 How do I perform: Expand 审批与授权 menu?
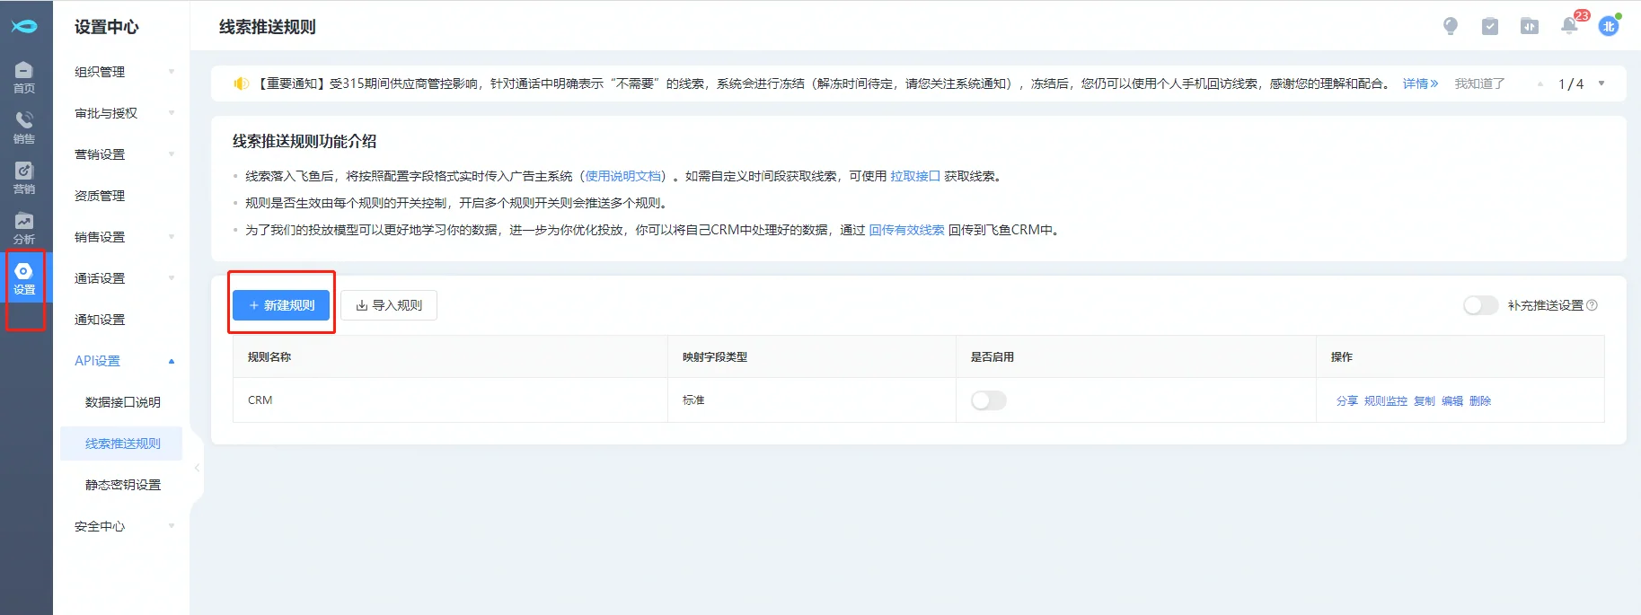point(125,113)
